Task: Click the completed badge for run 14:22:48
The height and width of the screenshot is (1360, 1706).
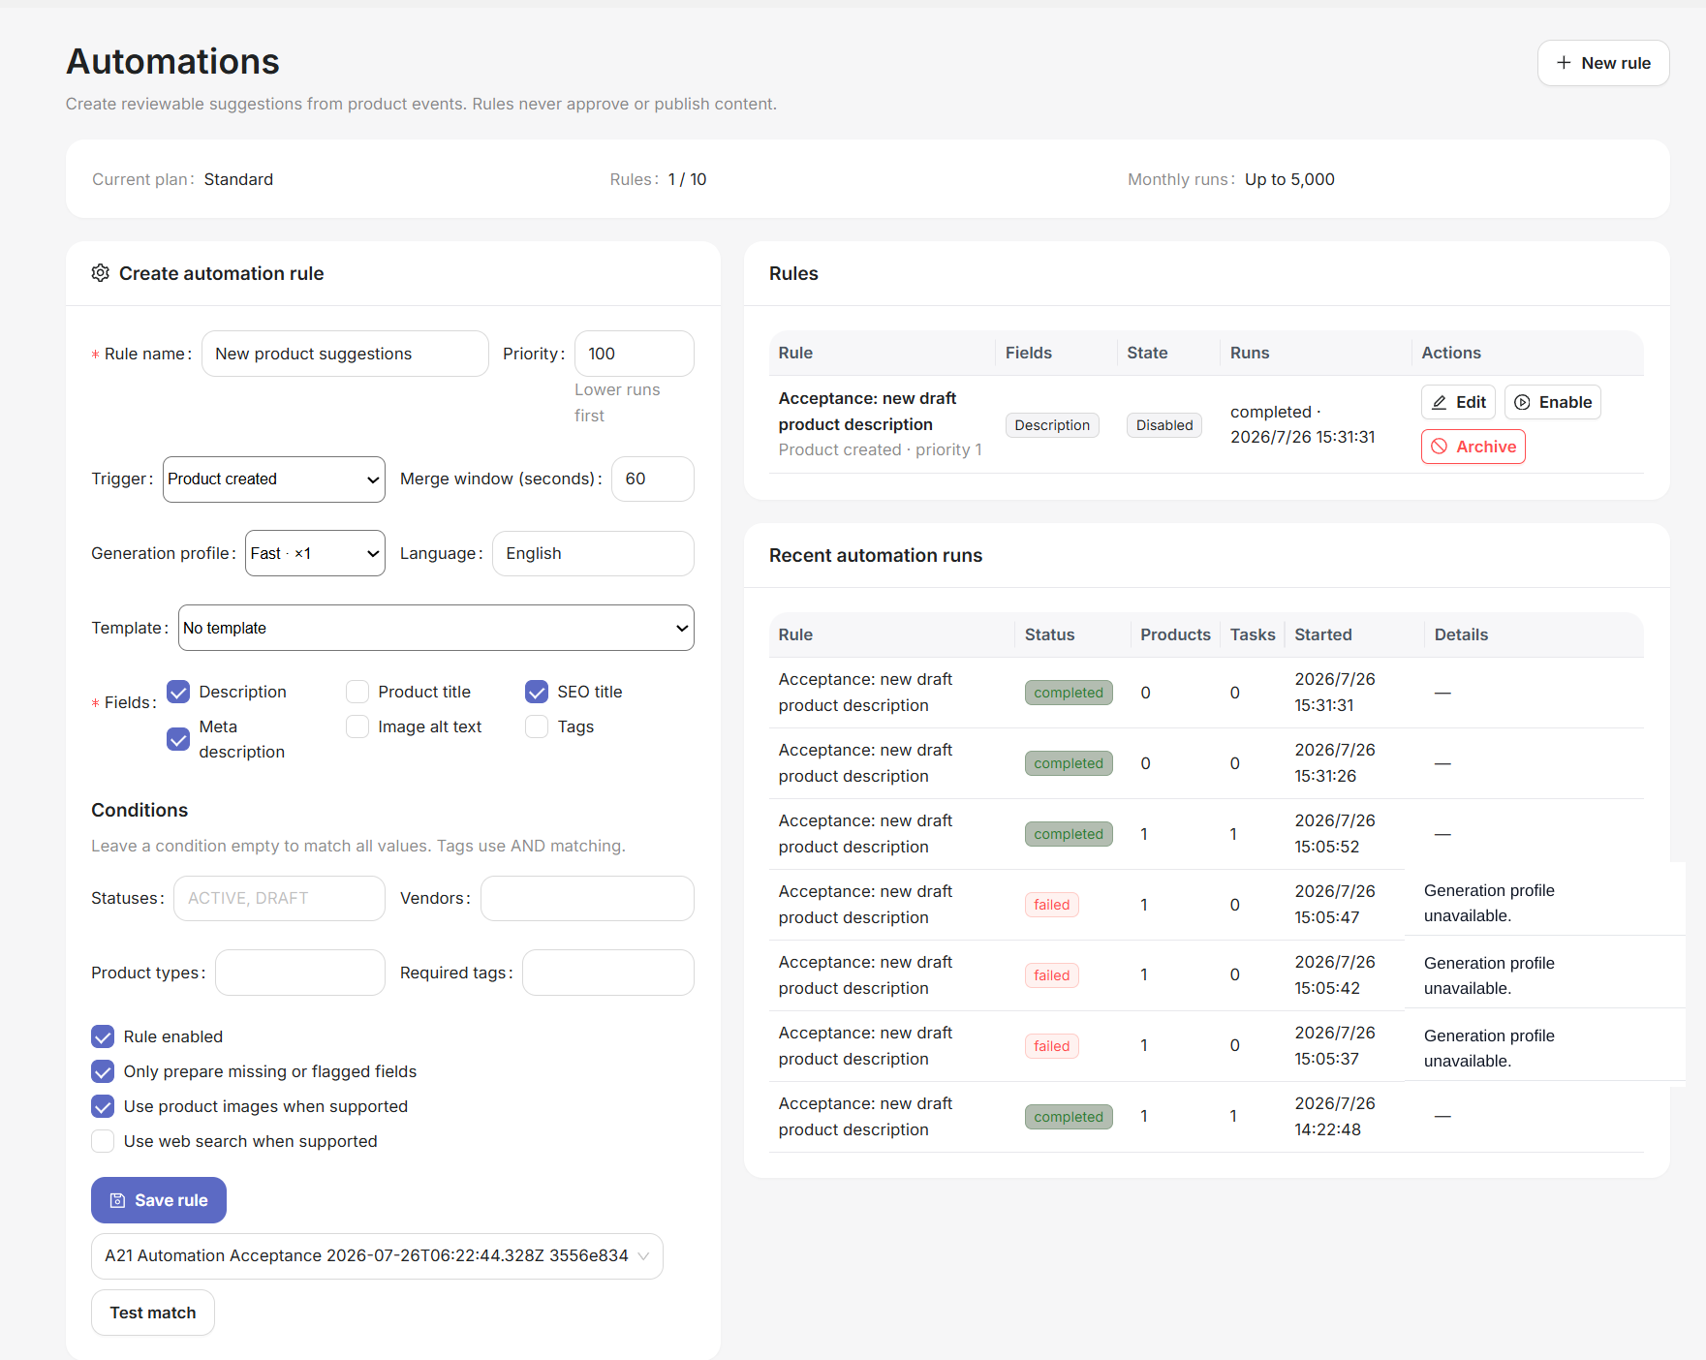Action: point(1069,1117)
